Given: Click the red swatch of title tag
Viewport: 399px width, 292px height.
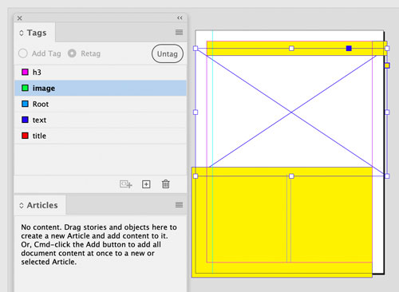Looking at the screenshot, I should coord(25,136).
